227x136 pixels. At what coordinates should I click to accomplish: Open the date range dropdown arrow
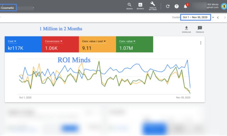(213, 18)
